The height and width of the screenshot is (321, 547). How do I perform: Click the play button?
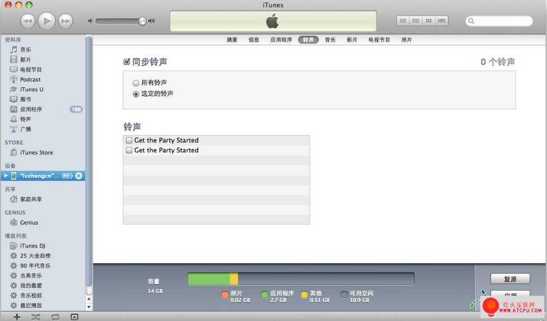coord(46,21)
